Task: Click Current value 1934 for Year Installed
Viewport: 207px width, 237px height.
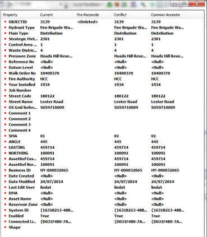Action: pos(45,85)
